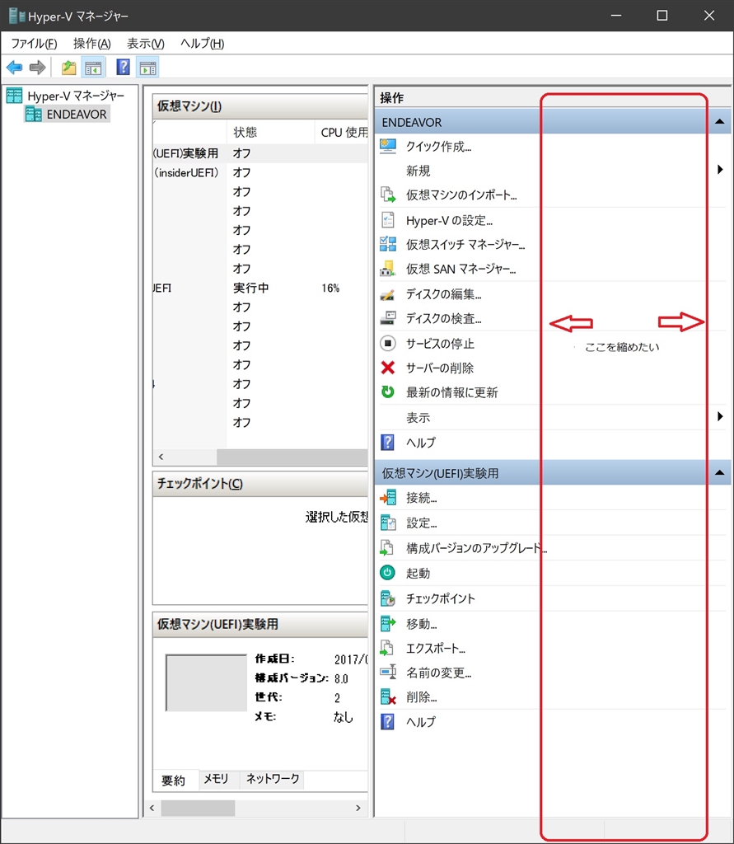This screenshot has width=734, height=844.
Task: Click the 最新の情報に更新 action link
Action: 452,392
